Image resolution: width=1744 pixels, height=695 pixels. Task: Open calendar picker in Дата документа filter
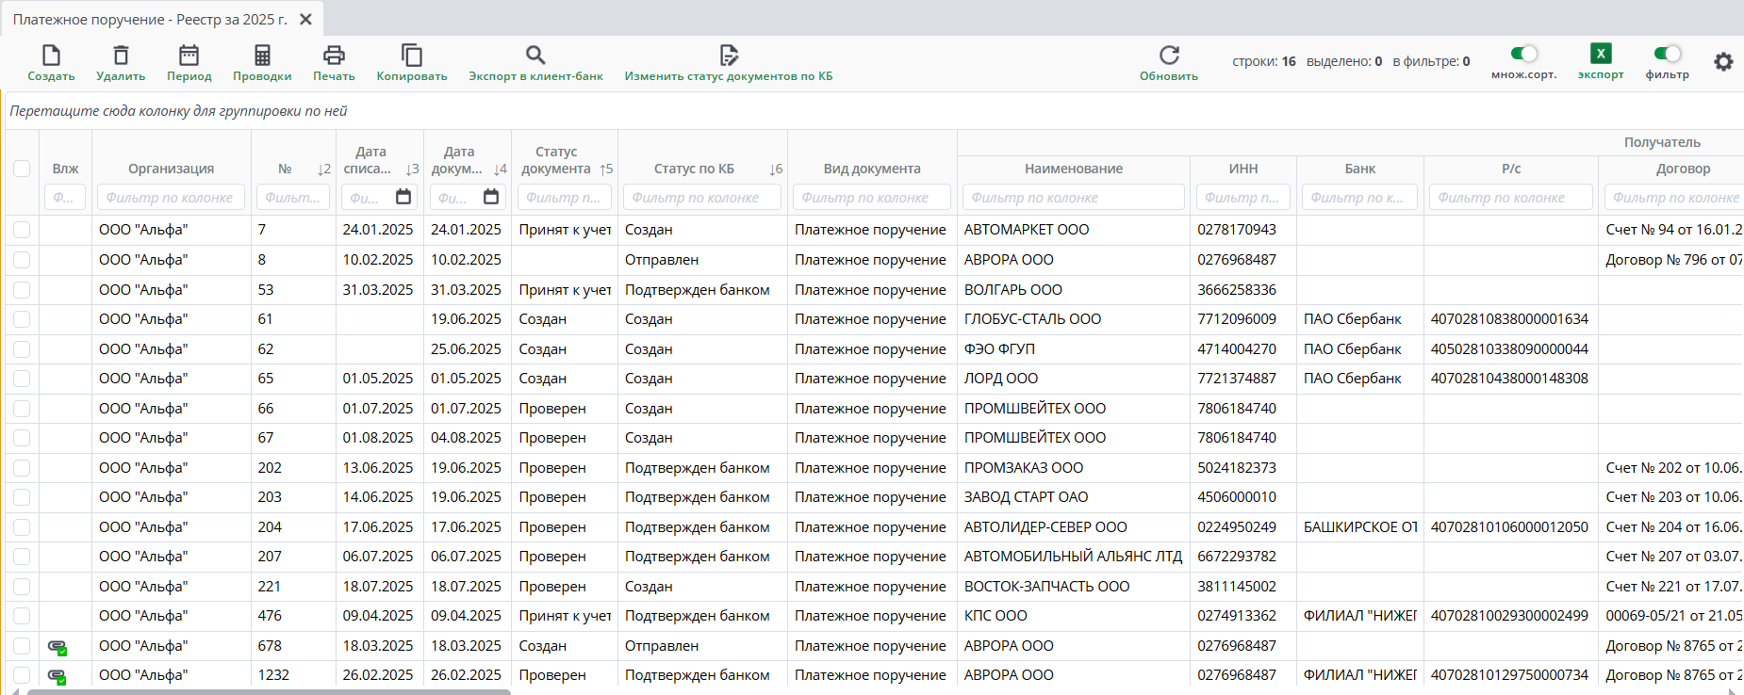pyautogui.click(x=491, y=197)
